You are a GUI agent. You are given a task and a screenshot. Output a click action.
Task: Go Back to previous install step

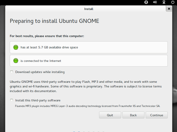[133, 115]
